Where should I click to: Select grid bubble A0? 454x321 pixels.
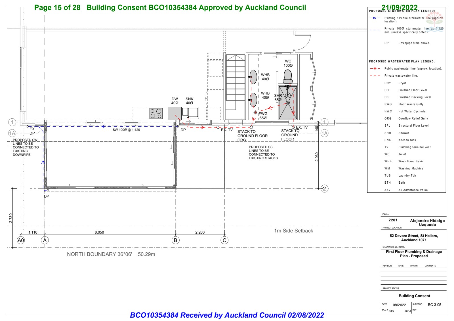tap(21, 240)
